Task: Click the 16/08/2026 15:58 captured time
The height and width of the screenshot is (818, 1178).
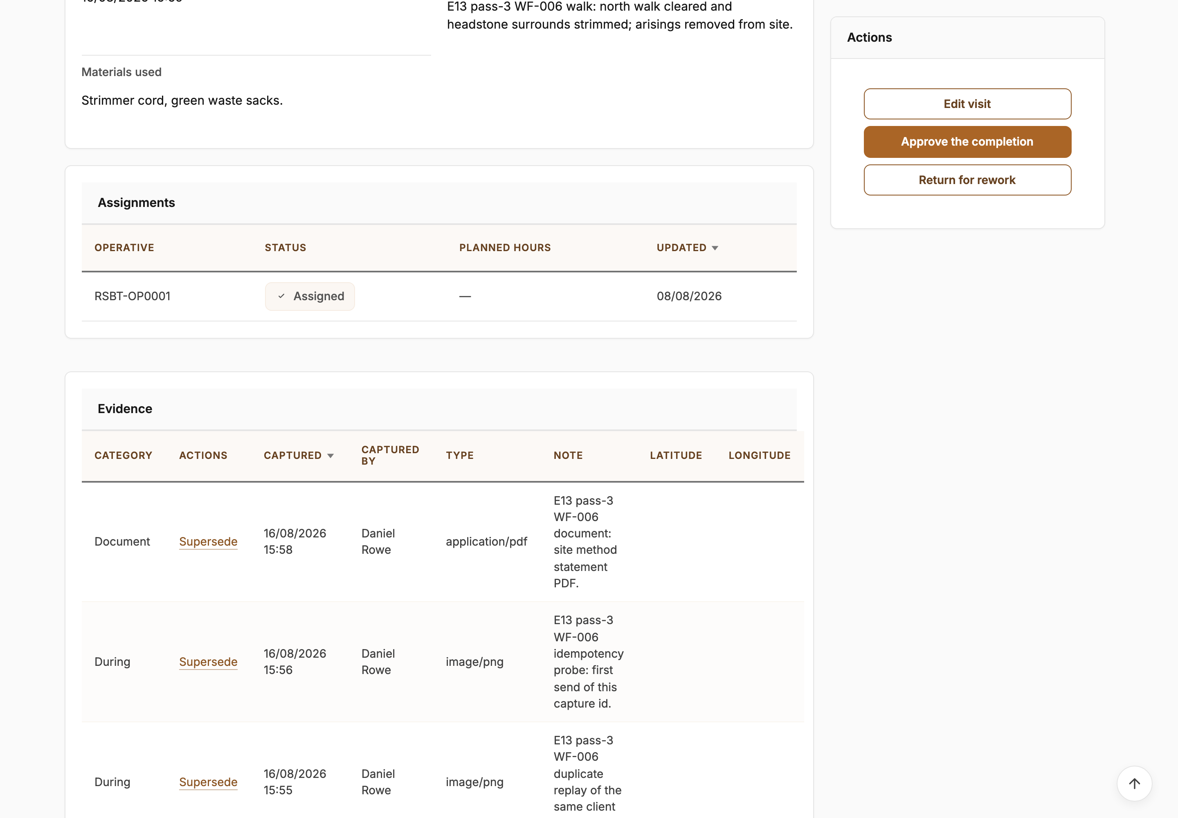Action: (295, 542)
